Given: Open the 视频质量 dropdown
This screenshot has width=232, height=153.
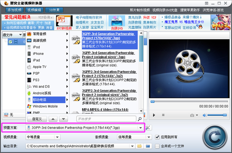Looking at the screenshot, I should 57,137.
